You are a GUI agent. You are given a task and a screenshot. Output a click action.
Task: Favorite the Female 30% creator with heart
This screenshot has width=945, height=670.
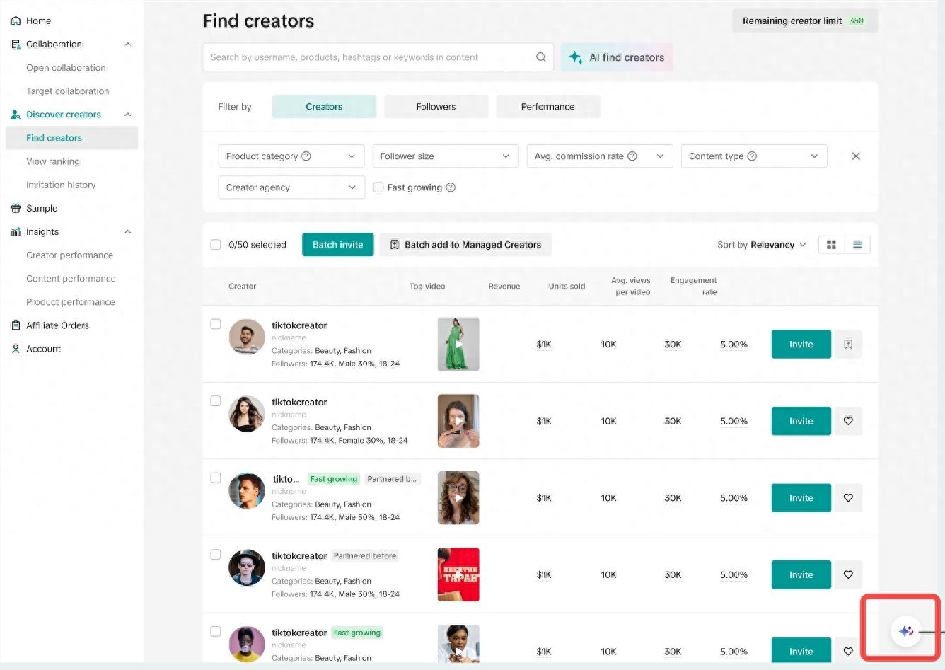[x=848, y=421]
